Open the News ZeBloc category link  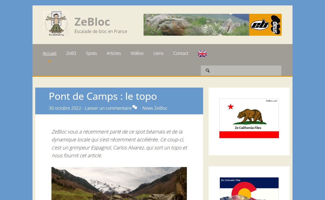[155, 108]
